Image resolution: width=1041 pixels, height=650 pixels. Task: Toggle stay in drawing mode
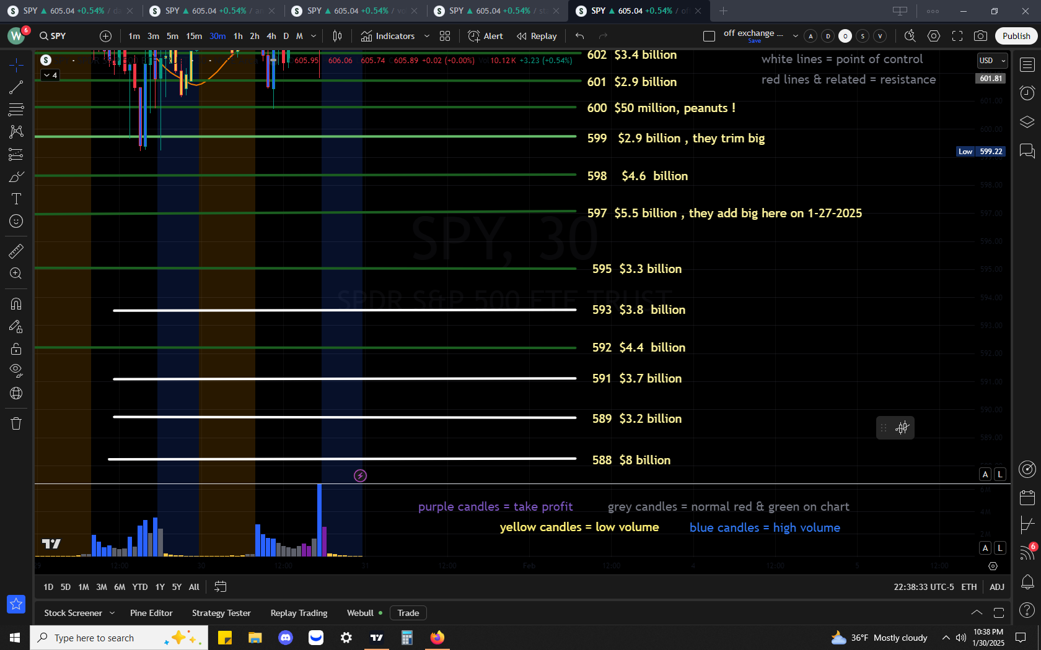[16, 326]
